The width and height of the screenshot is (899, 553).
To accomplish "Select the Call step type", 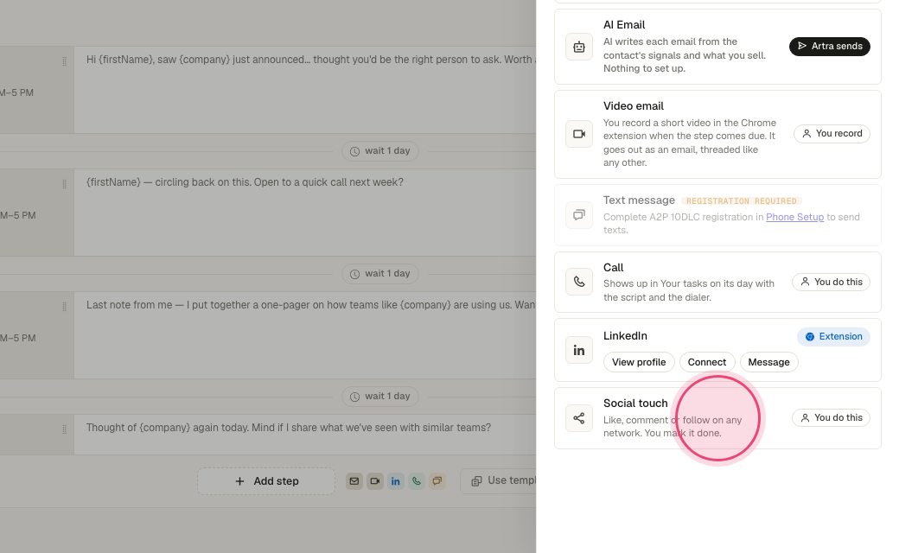I will [717, 282].
